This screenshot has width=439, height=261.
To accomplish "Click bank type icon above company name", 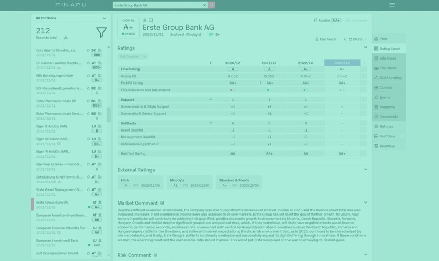I will click(x=145, y=20).
